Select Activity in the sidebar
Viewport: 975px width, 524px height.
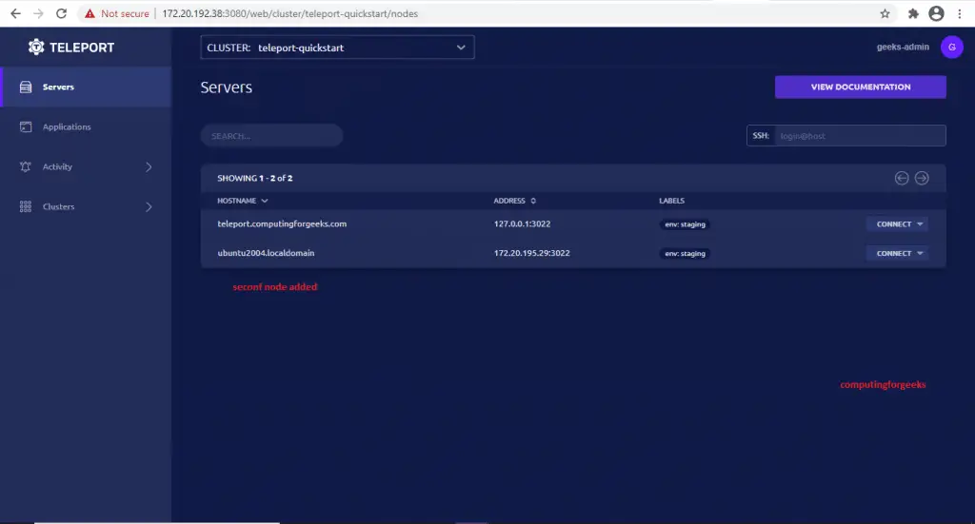86,166
